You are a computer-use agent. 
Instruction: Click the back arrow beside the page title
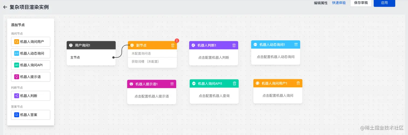5,7
